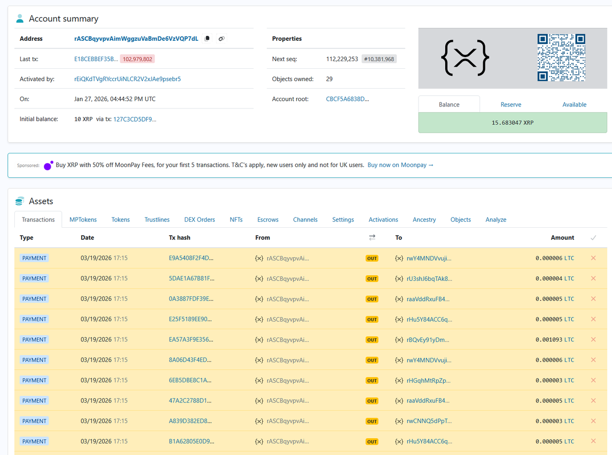The height and width of the screenshot is (455, 612).
Task: Click LTC currency in the 0.001093 row
Action: tap(569, 340)
